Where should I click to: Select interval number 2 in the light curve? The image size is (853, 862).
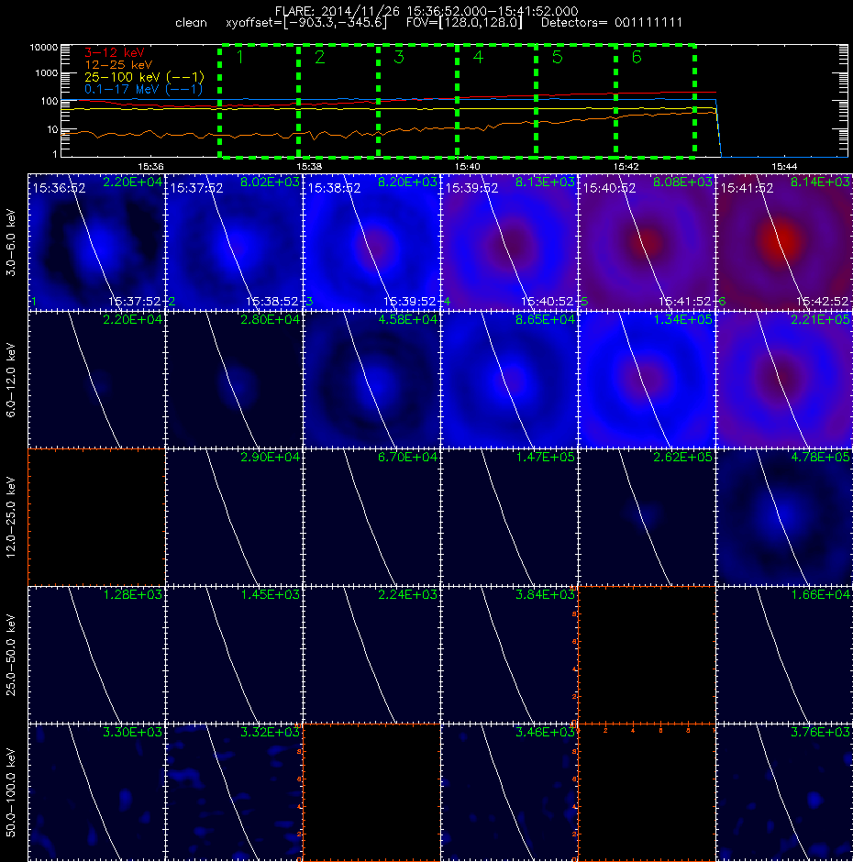click(x=338, y=101)
